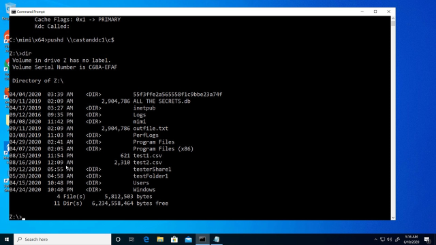Click 'Kdc Called:' line
Image resolution: width=436 pixels, height=245 pixels.
pos(52,27)
